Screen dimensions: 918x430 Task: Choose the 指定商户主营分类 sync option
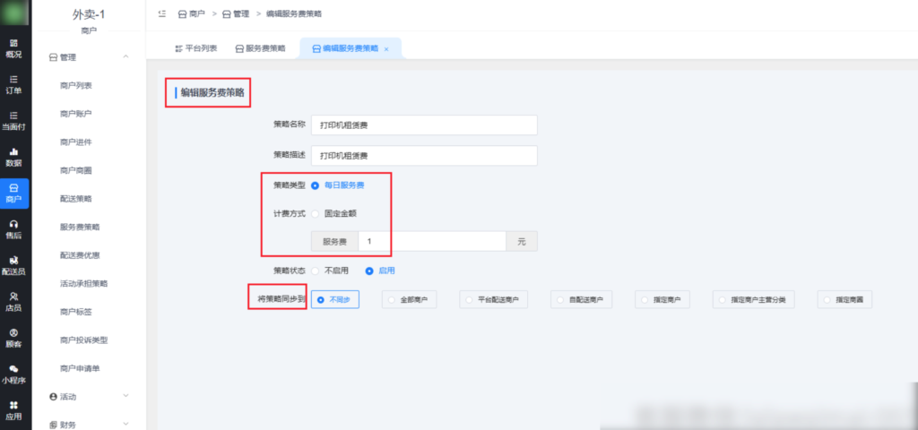point(753,299)
